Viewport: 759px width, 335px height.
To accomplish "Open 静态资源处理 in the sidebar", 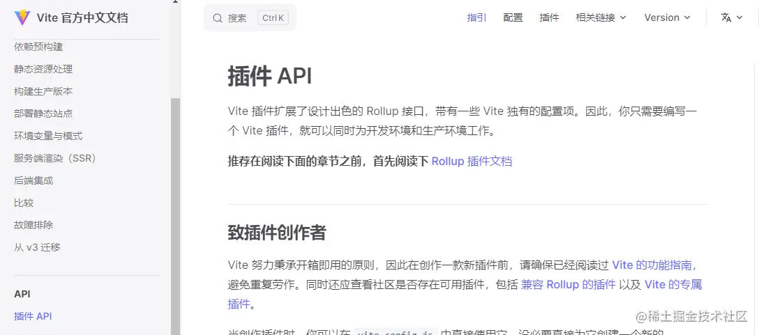I will click(43, 69).
